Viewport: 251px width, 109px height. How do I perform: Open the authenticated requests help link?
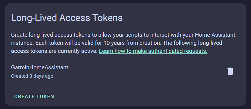(x=153, y=51)
